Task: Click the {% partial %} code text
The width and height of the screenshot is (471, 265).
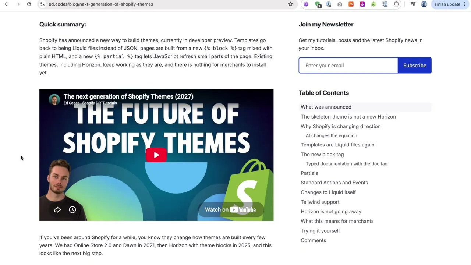Action: [114, 56]
